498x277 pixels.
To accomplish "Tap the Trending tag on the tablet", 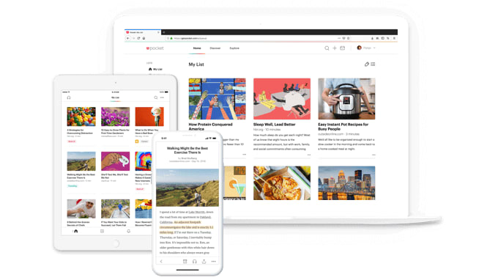I will [x=73, y=186].
